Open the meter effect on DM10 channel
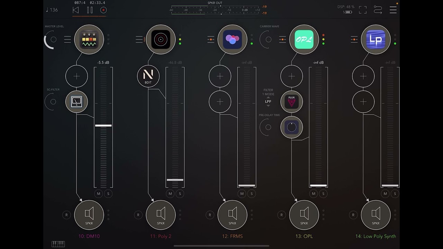Image resolution: width=443 pixels, height=249 pixels. [x=76, y=102]
